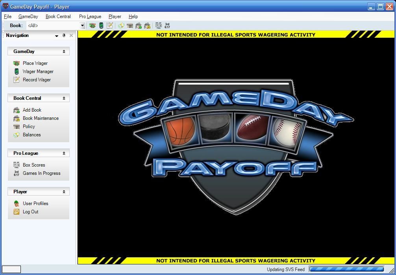This screenshot has width=396, height=275.
Task: Click the GameDay Payoff title bar app icon
Action: (x=5, y=6)
